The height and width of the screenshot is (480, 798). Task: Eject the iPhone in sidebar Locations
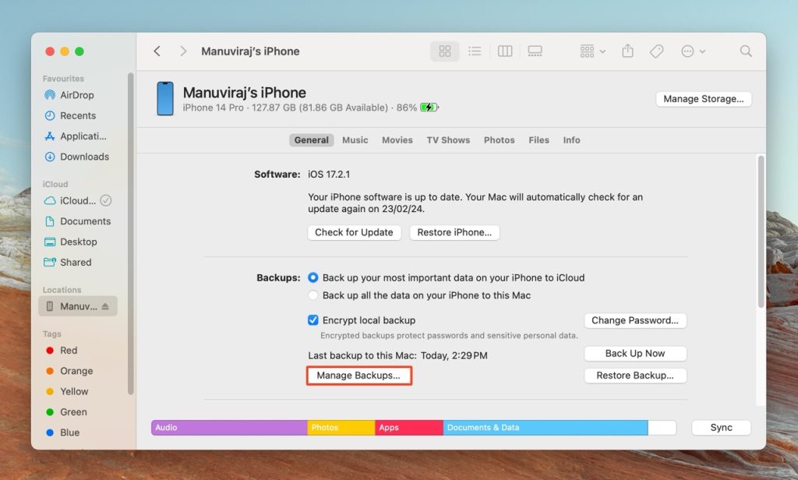(x=105, y=306)
